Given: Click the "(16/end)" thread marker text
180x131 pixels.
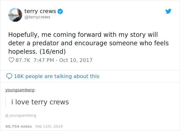Looking at the screenshot, I should point(52,51).
